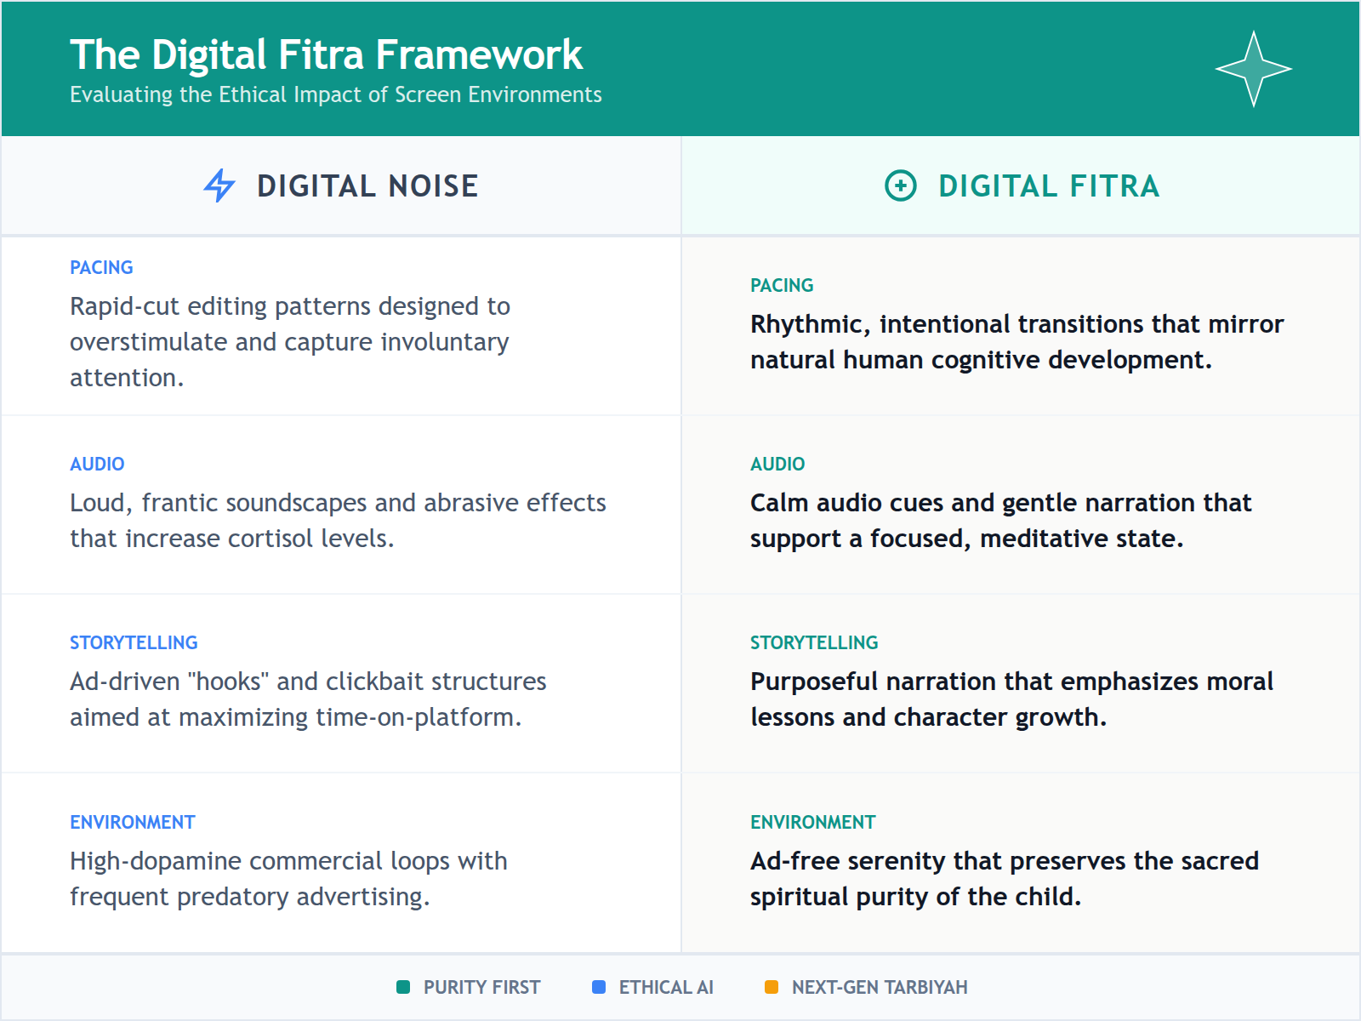1361x1021 pixels.
Task: Select the ad-free serenity description text
Action: pyautogui.click(x=1004, y=878)
